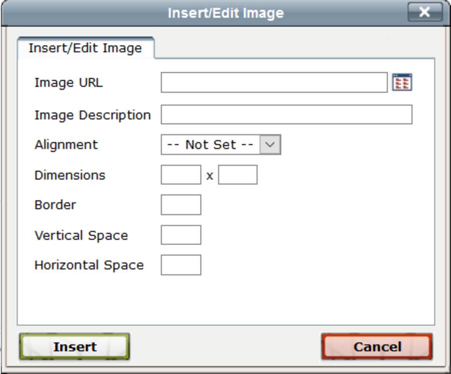Viewport: 451px width, 374px height.
Task: Click the height field in Dimensions
Action: (x=238, y=174)
